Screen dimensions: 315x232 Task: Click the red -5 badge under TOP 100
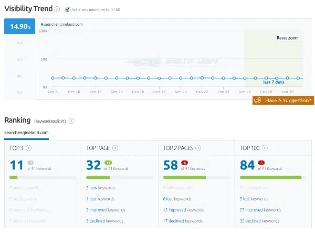pos(261,163)
